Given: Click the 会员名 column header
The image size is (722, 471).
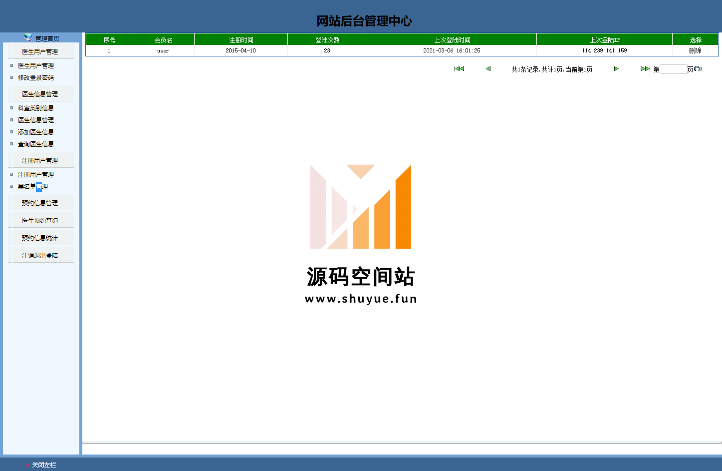Looking at the screenshot, I should pos(163,39).
